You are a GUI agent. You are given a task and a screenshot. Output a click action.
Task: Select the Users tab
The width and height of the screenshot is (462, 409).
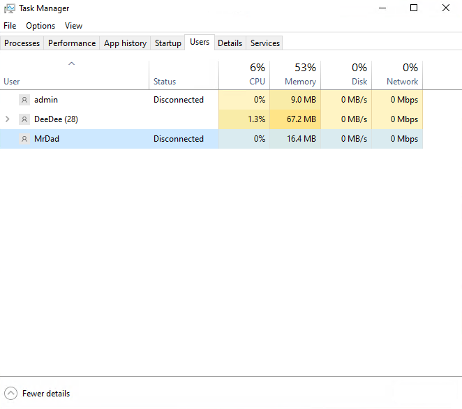pos(200,42)
